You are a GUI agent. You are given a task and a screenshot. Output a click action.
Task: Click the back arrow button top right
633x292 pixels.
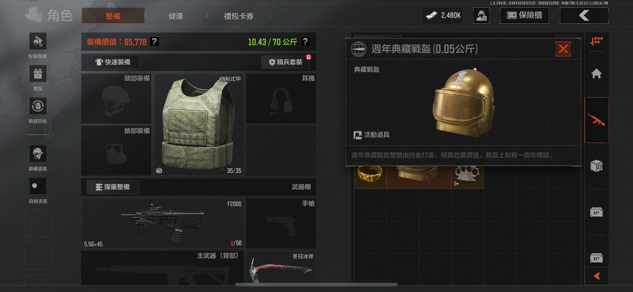click(x=584, y=16)
